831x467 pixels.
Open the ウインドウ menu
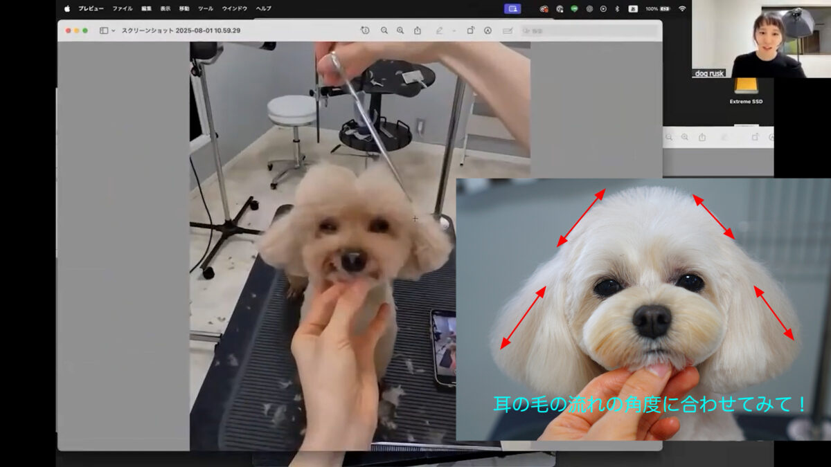point(234,8)
